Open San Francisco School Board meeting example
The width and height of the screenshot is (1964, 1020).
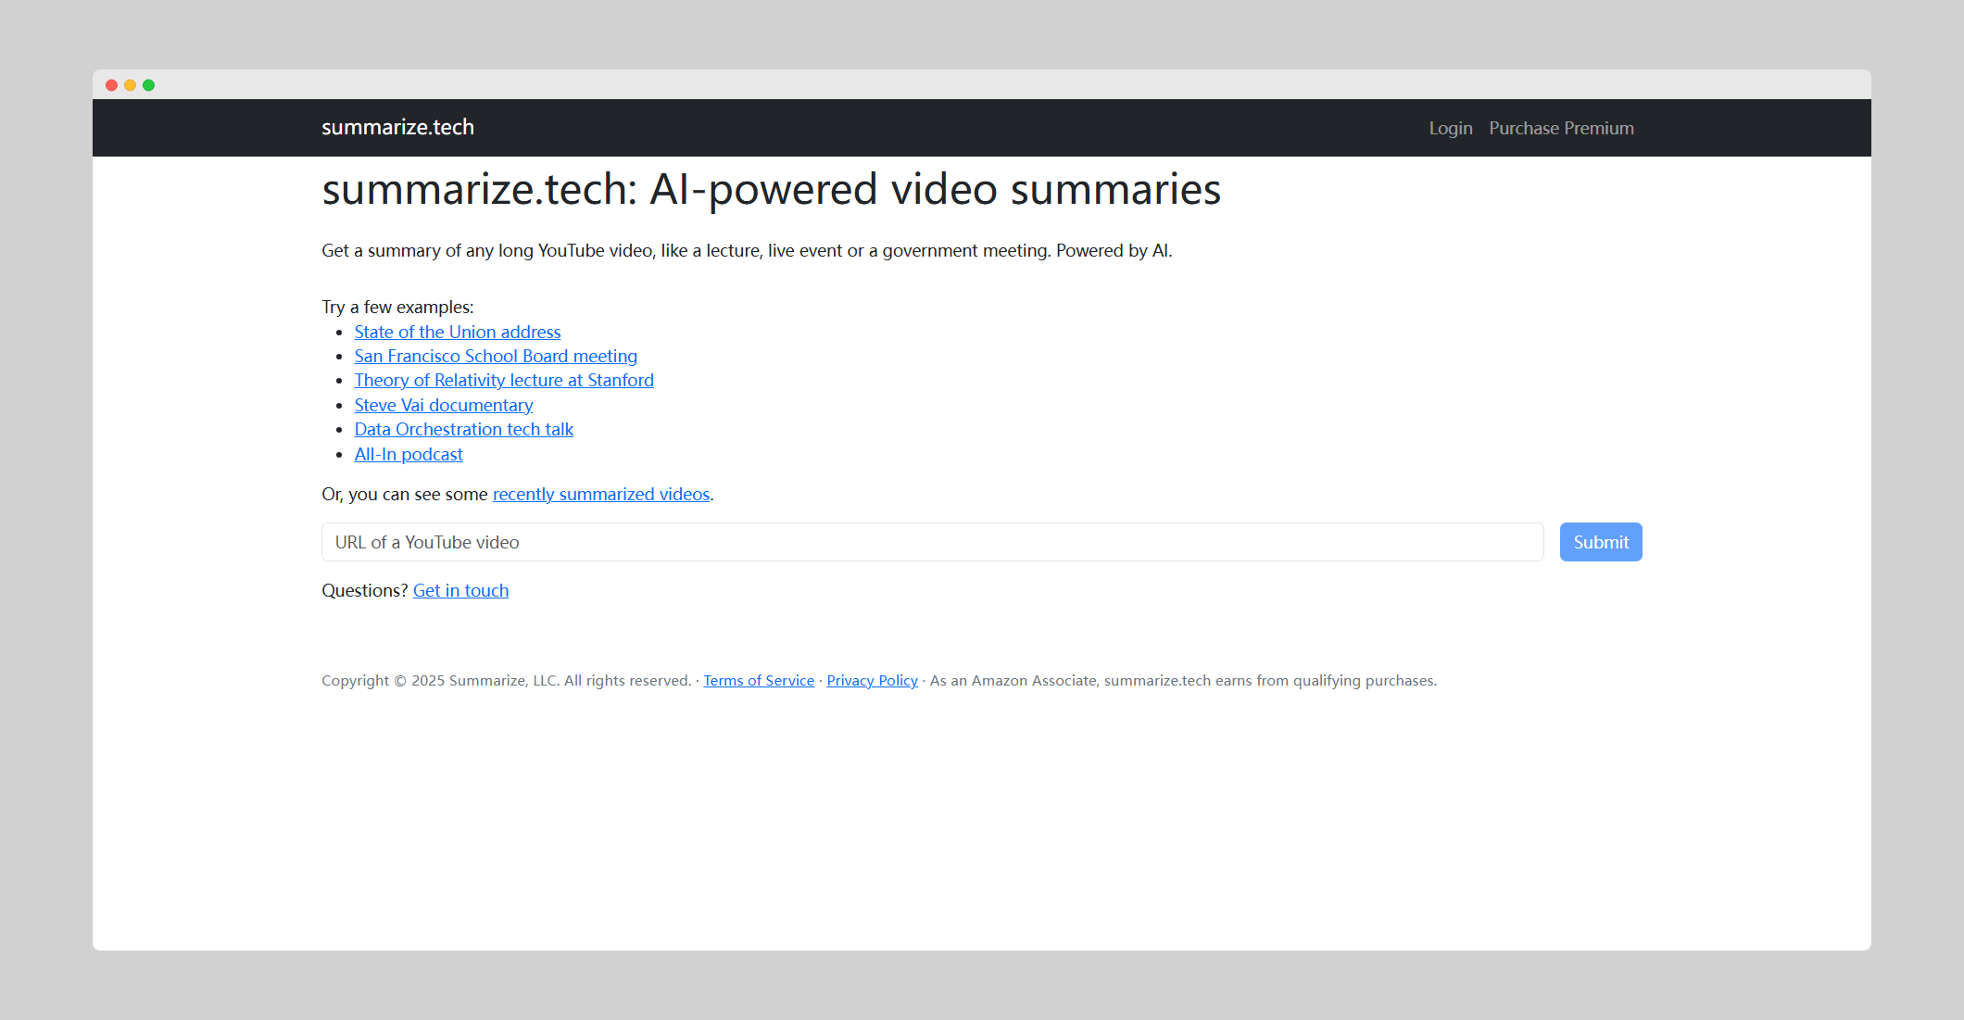(x=496, y=356)
